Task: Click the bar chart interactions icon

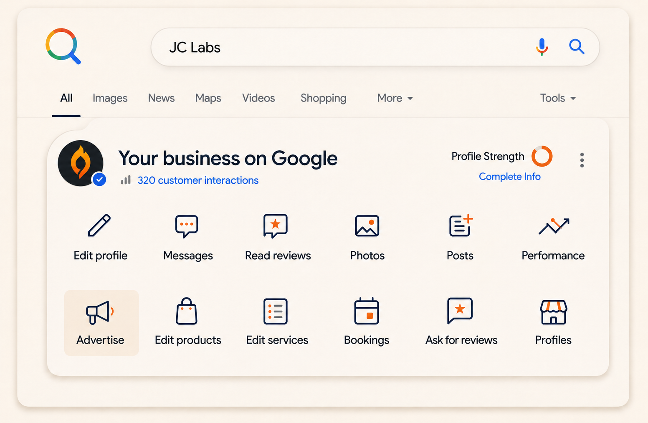Action: pyautogui.click(x=126, y=180)
